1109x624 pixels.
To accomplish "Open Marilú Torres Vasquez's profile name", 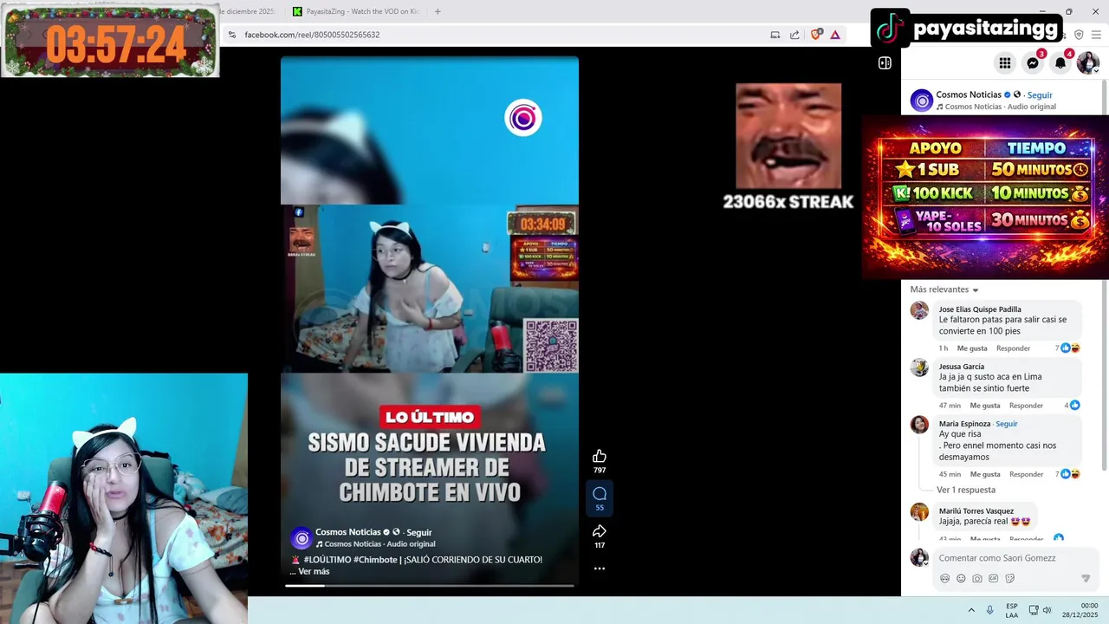I will 976,511.
